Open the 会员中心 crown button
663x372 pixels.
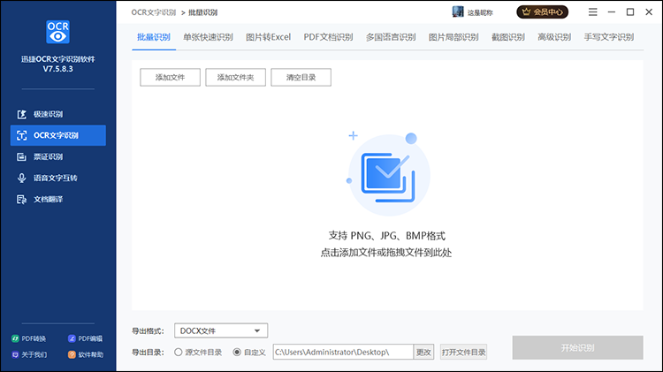543,11
